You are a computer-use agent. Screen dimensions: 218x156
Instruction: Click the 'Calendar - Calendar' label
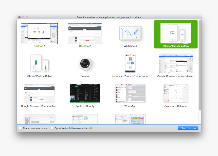point(176,106)
